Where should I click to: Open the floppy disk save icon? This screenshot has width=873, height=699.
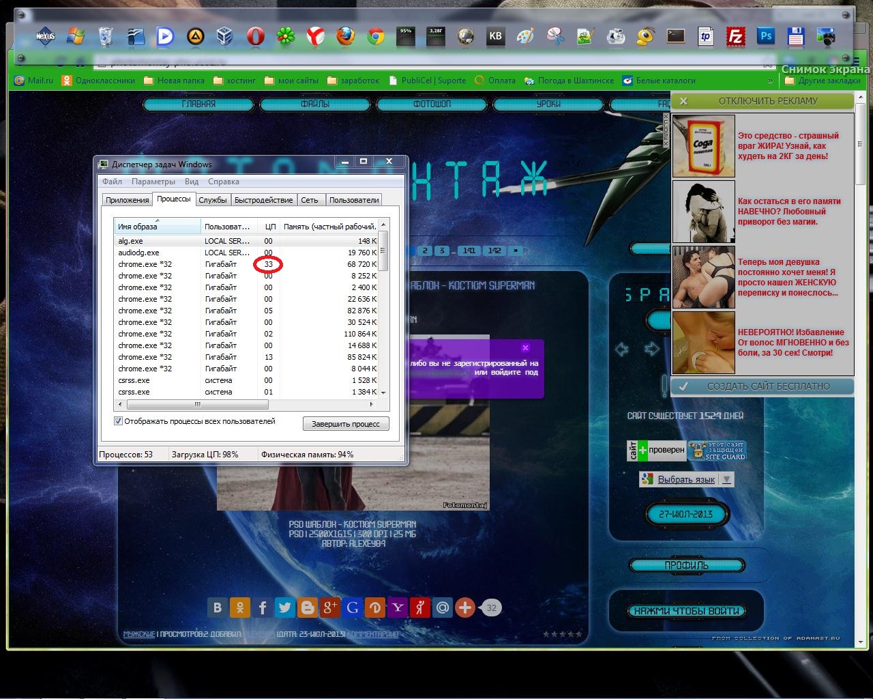click(x=795, y=36)
